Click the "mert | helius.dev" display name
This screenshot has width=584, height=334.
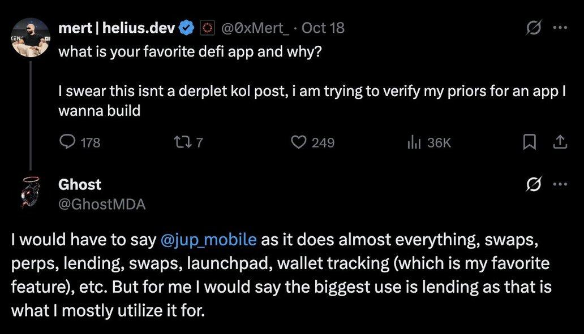pos(117,27)
